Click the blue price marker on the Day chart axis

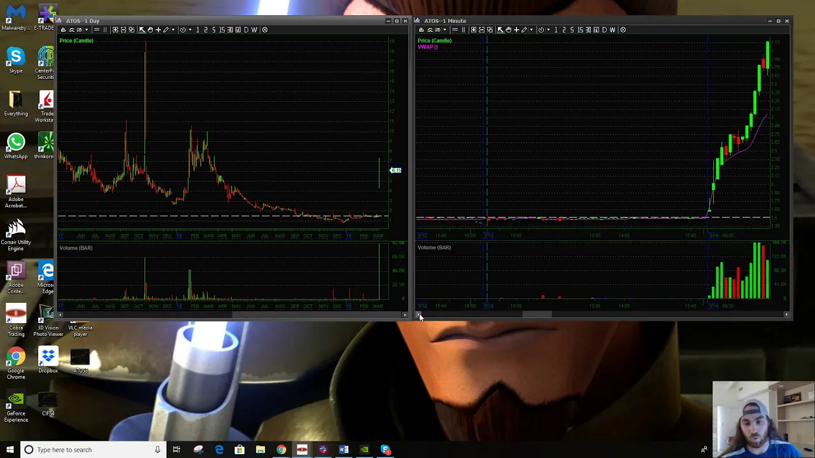395,170
